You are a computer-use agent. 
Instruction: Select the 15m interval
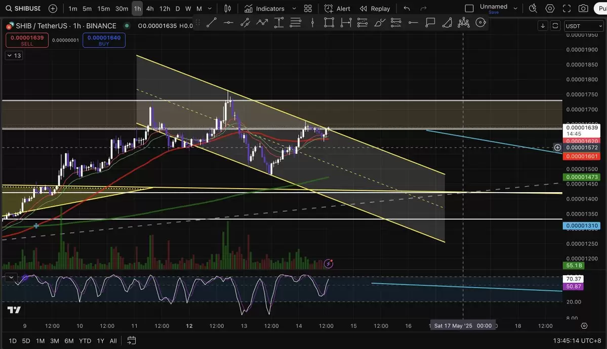click(x=103, y=9)
